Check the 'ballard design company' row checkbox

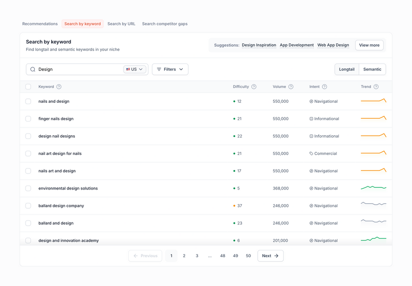28,206
